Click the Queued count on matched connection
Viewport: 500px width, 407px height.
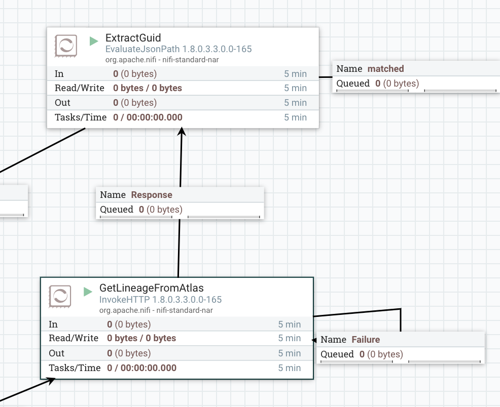(378, 84)
